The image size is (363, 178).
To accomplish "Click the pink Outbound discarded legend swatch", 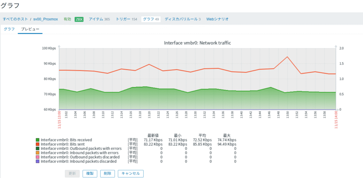I will click(38, 157).
